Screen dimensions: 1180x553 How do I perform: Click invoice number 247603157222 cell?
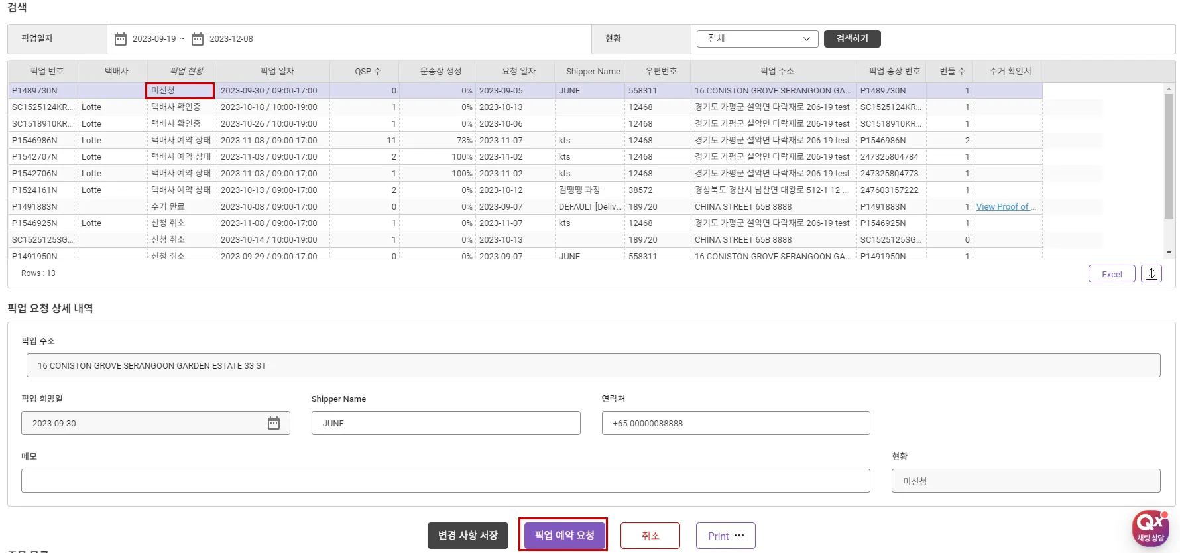891,190
